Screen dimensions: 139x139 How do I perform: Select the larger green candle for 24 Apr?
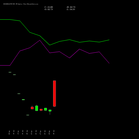click(37, 108)
